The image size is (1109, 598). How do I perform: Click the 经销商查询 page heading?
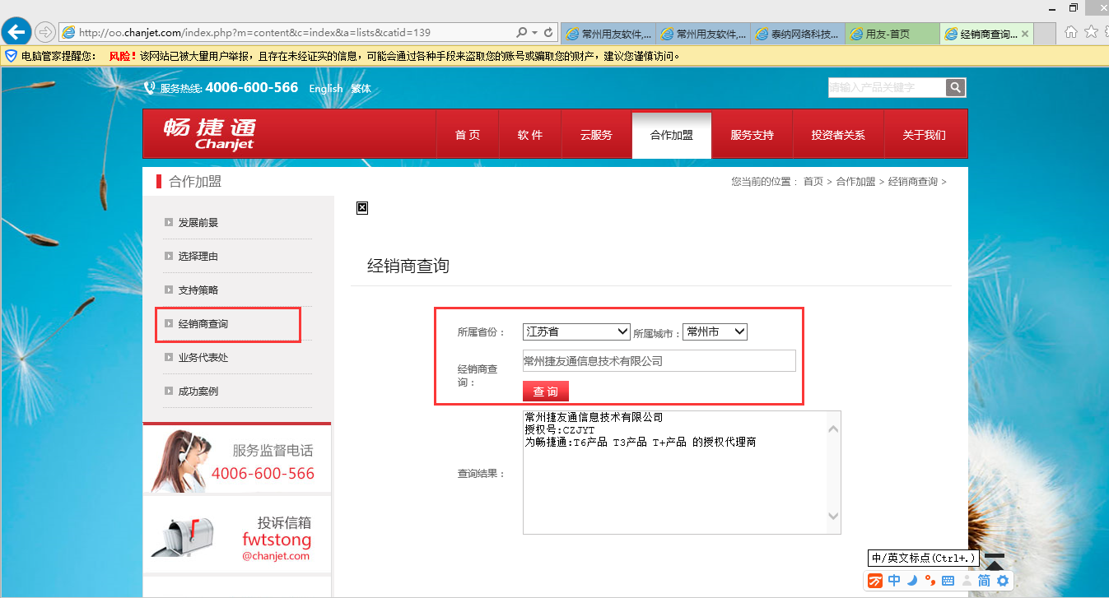coord(408,266)
